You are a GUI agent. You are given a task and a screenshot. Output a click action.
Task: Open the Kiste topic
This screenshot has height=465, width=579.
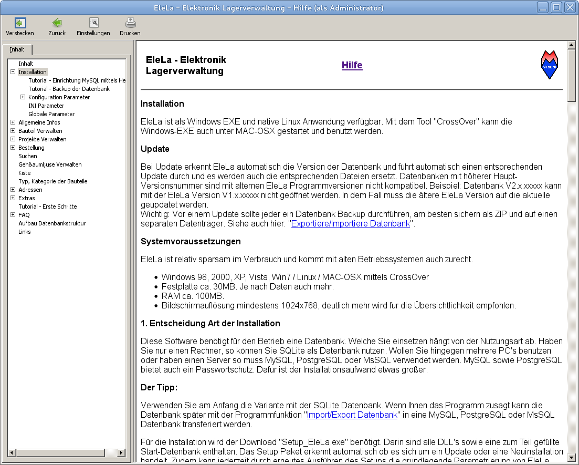pyautogui.click(x=25, y=173)
